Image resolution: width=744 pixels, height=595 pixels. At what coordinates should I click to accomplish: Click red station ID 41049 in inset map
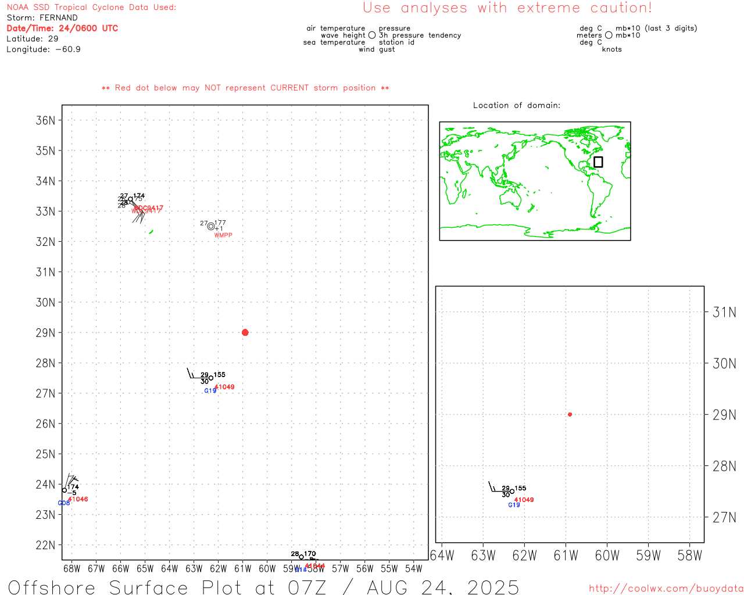click(x=524, y=500)
